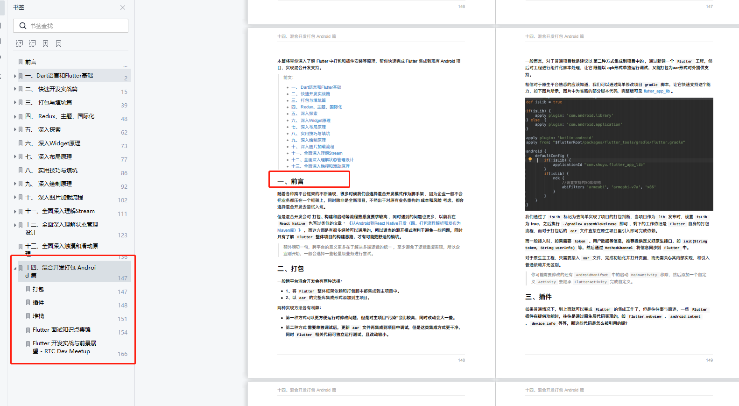Viewport: 739px width, 406px height.
Task: Click document link 二、快速开发实战篇 in 前文 list
Action: 310,94
